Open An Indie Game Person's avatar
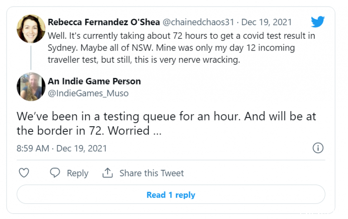Screen dimensions: 348x219 pyautogui.click(x=31, y=87)
